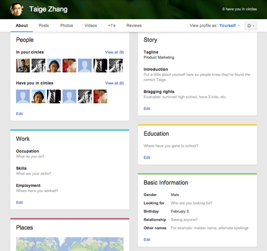This screenshot has height=251, width=267.
Task: Click first thumbnail in 'In your circles'
Action: [23, 66]
